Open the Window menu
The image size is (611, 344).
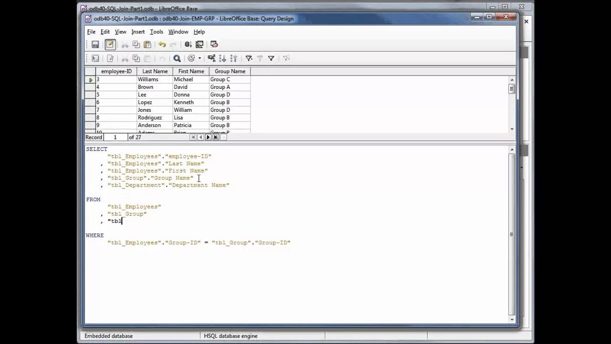pos(178,32)
